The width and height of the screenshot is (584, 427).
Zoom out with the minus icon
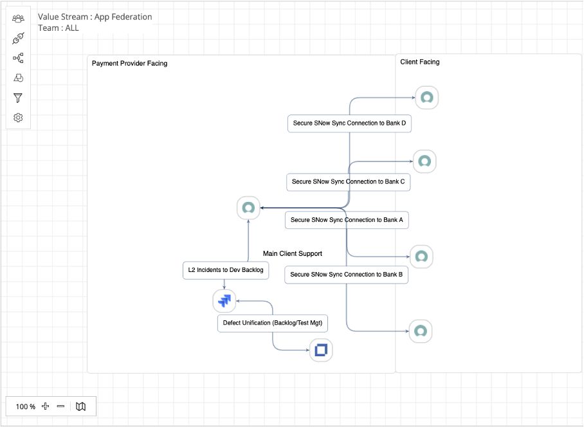(60, 406)
